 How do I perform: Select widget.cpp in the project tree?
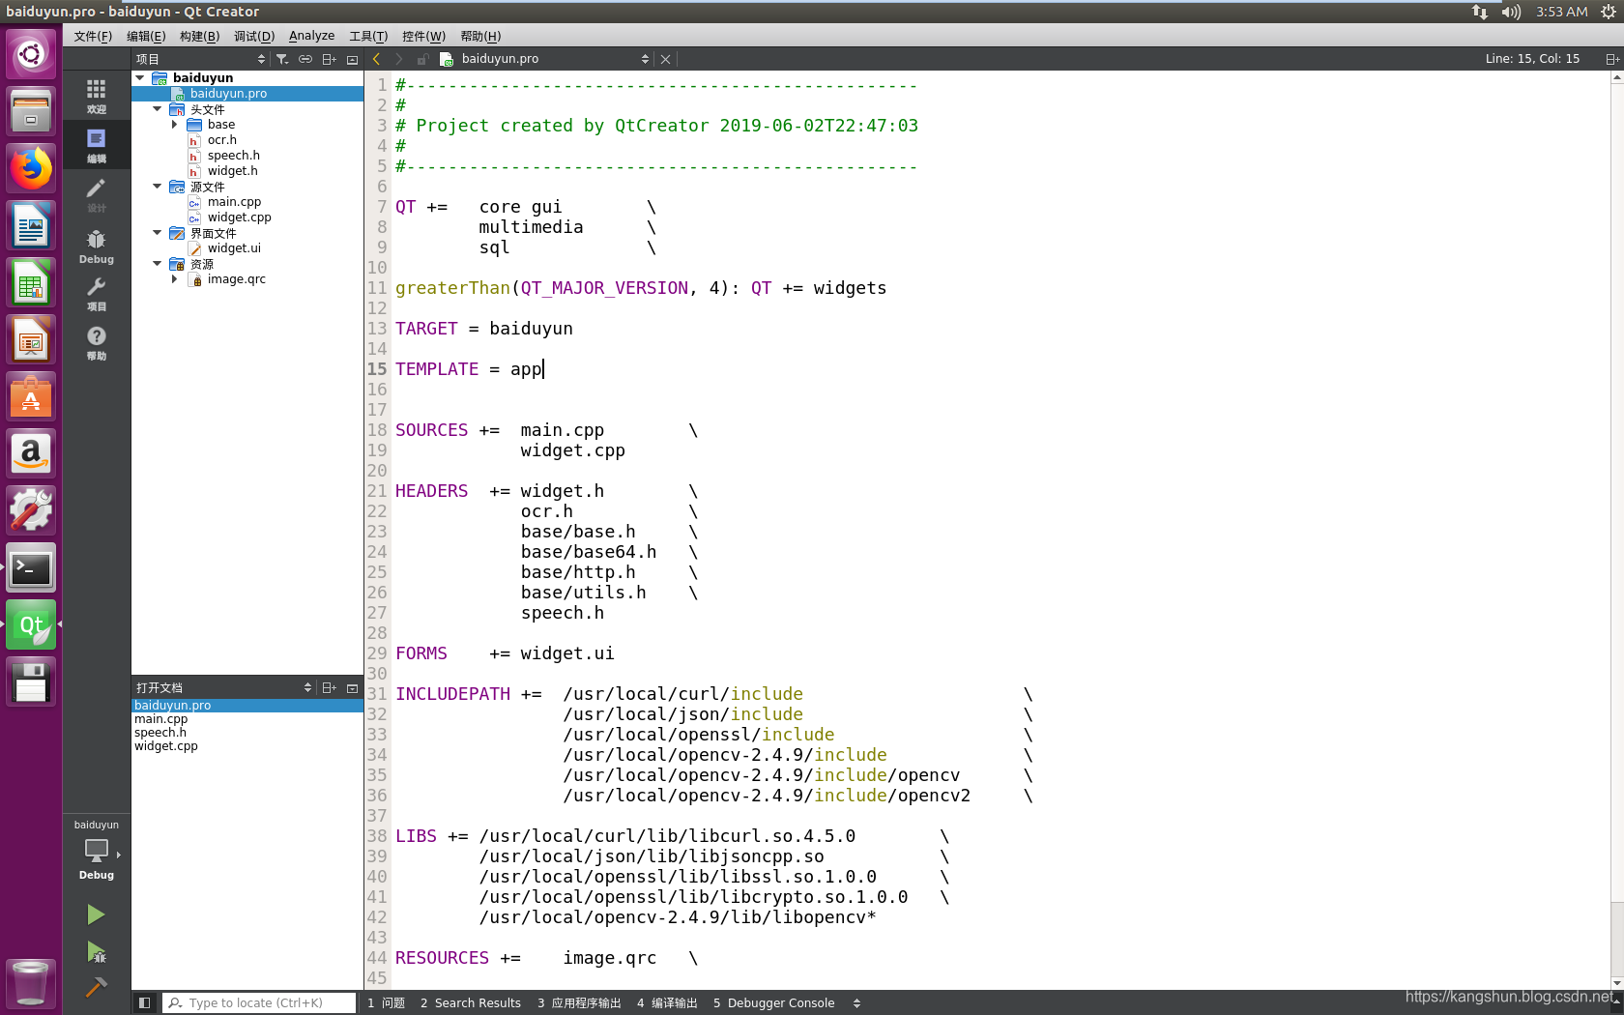click(239, 217)
